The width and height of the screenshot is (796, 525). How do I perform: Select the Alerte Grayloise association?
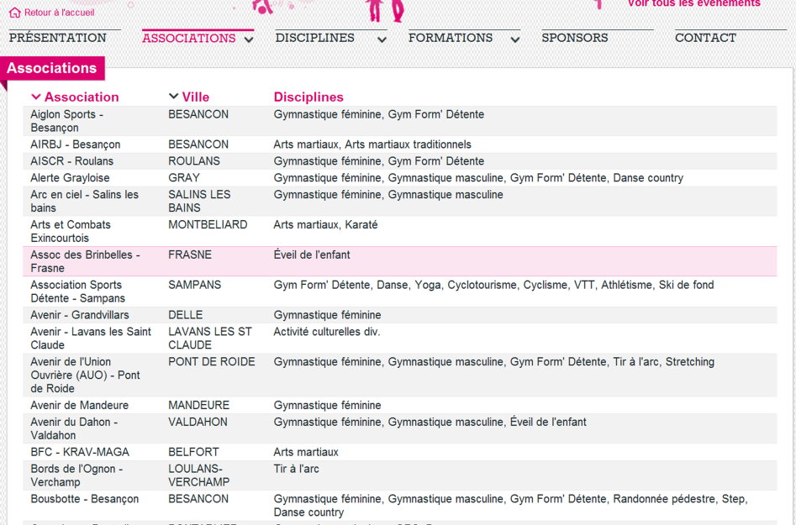click(x=70, y=178)
